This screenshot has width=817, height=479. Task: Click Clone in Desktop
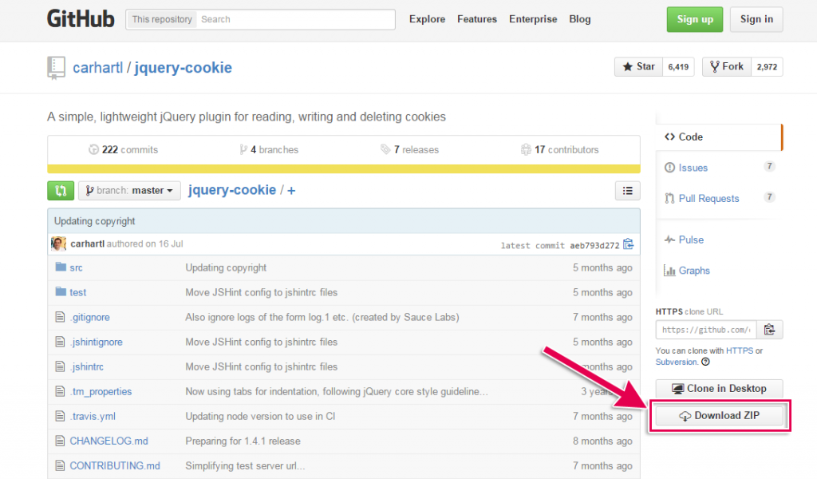point(719,388)
